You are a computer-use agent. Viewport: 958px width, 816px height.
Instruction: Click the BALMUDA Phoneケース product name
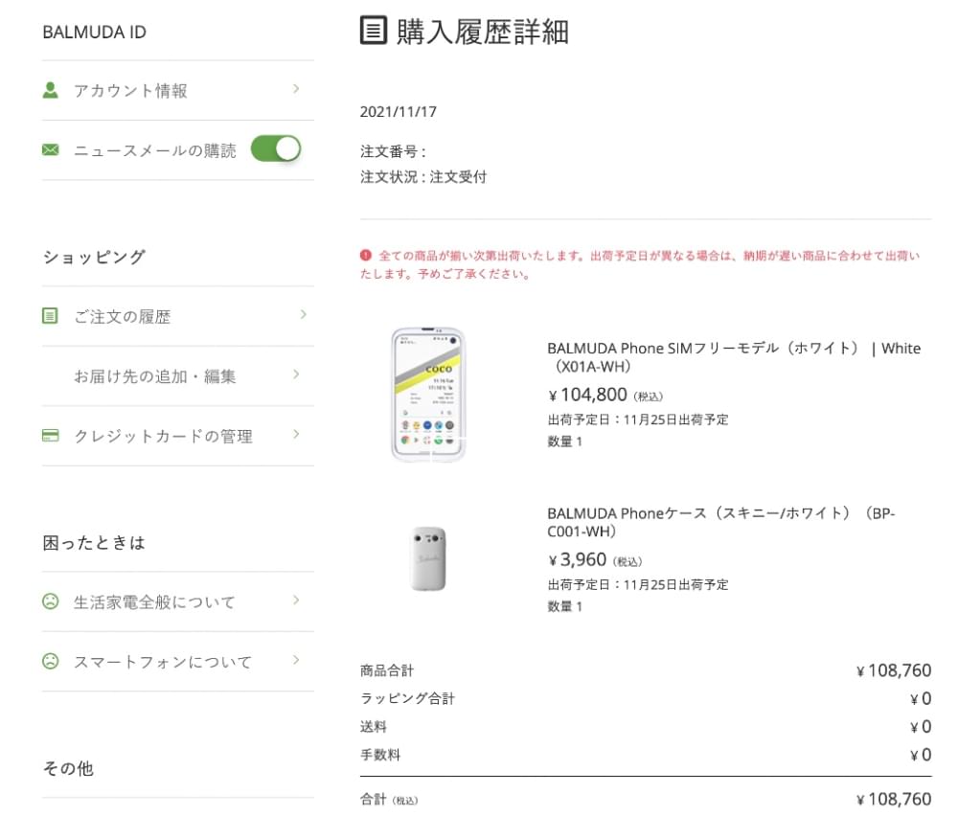click(721, 522)
